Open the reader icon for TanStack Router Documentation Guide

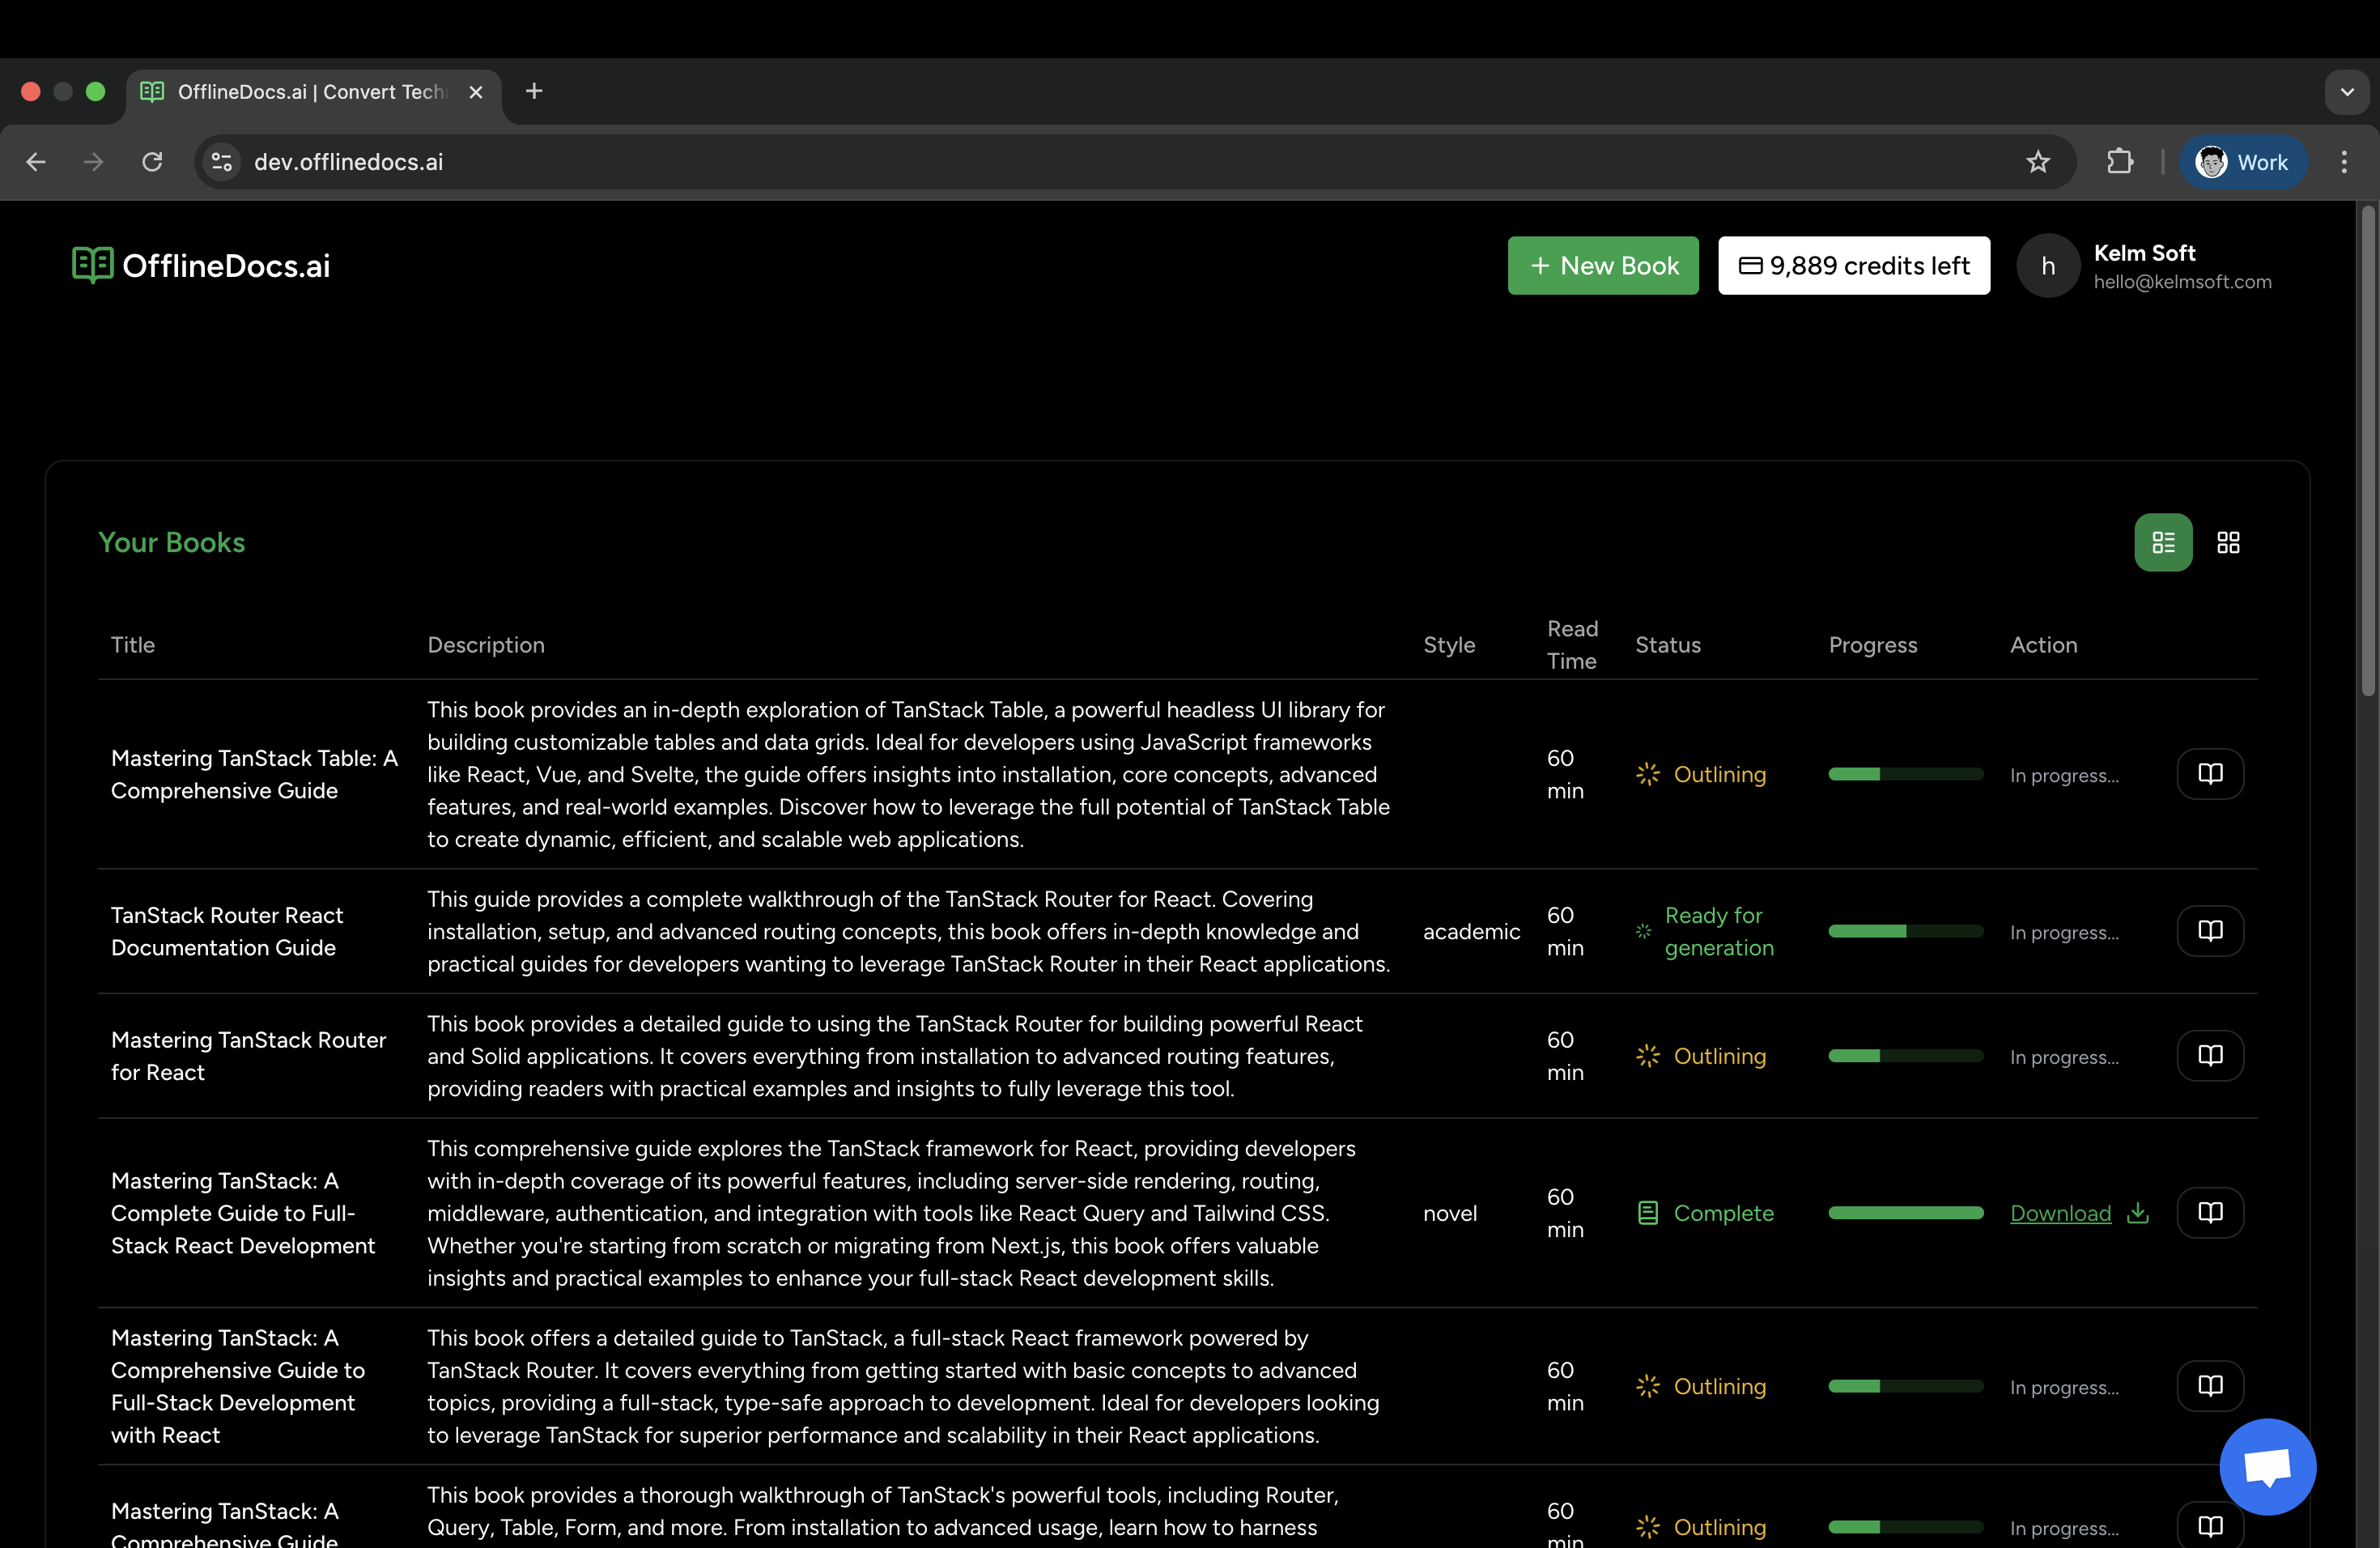(x=2210, y=930)
